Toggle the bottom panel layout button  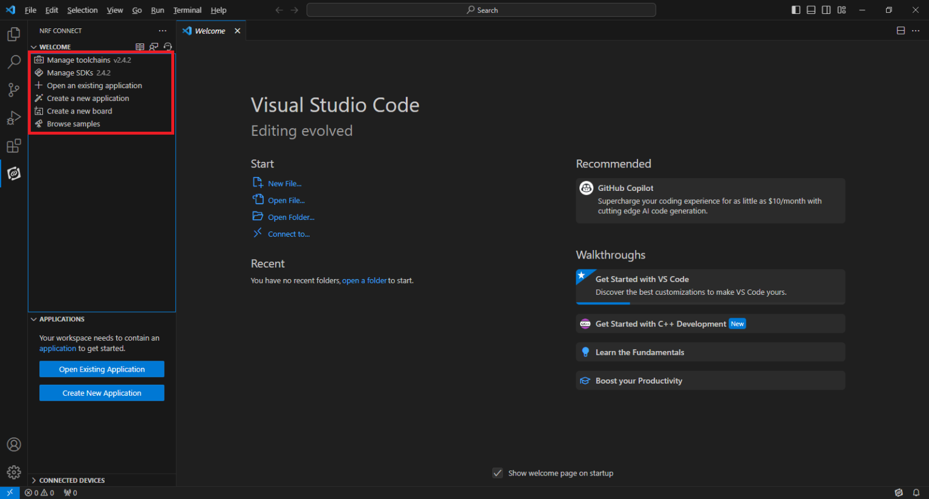pos(811,10)
